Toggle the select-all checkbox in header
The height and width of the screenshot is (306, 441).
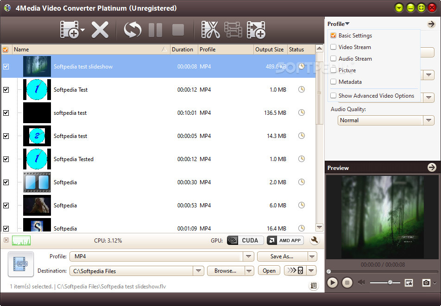6,50
